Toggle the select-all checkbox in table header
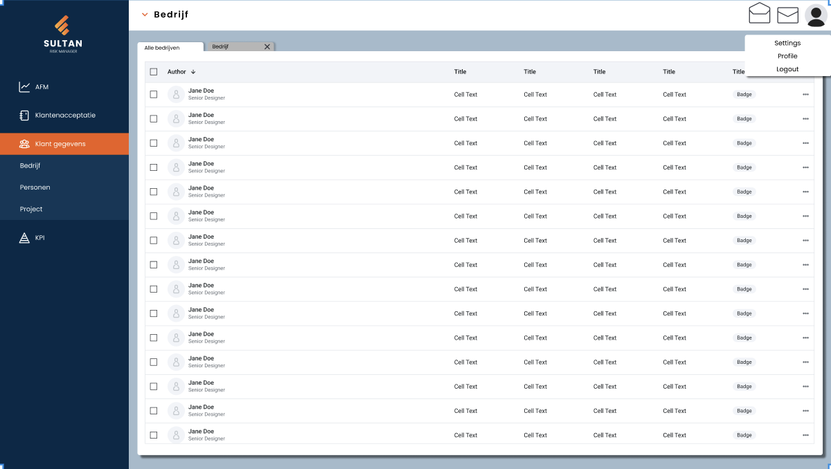The width and height of the screenshot is (831, 469). click(x=154, y=72)
